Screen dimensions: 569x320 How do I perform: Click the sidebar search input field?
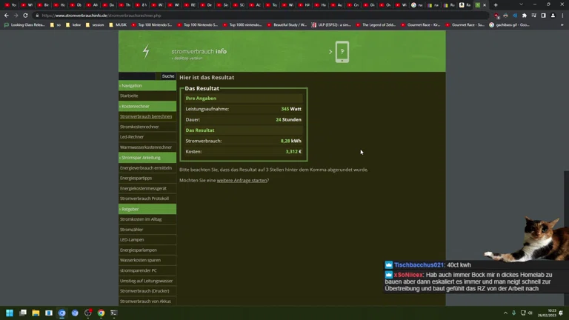(139, 76)
